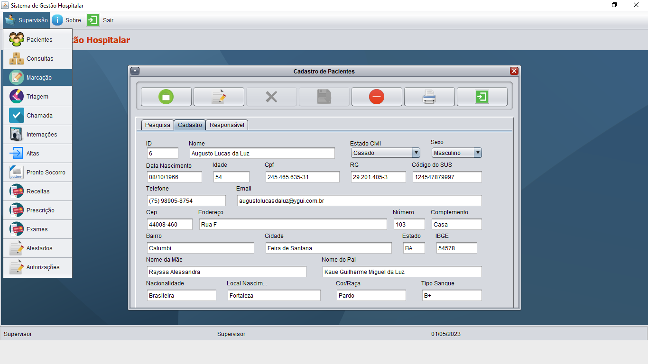Click the Edit record pencil icon button

219,97
